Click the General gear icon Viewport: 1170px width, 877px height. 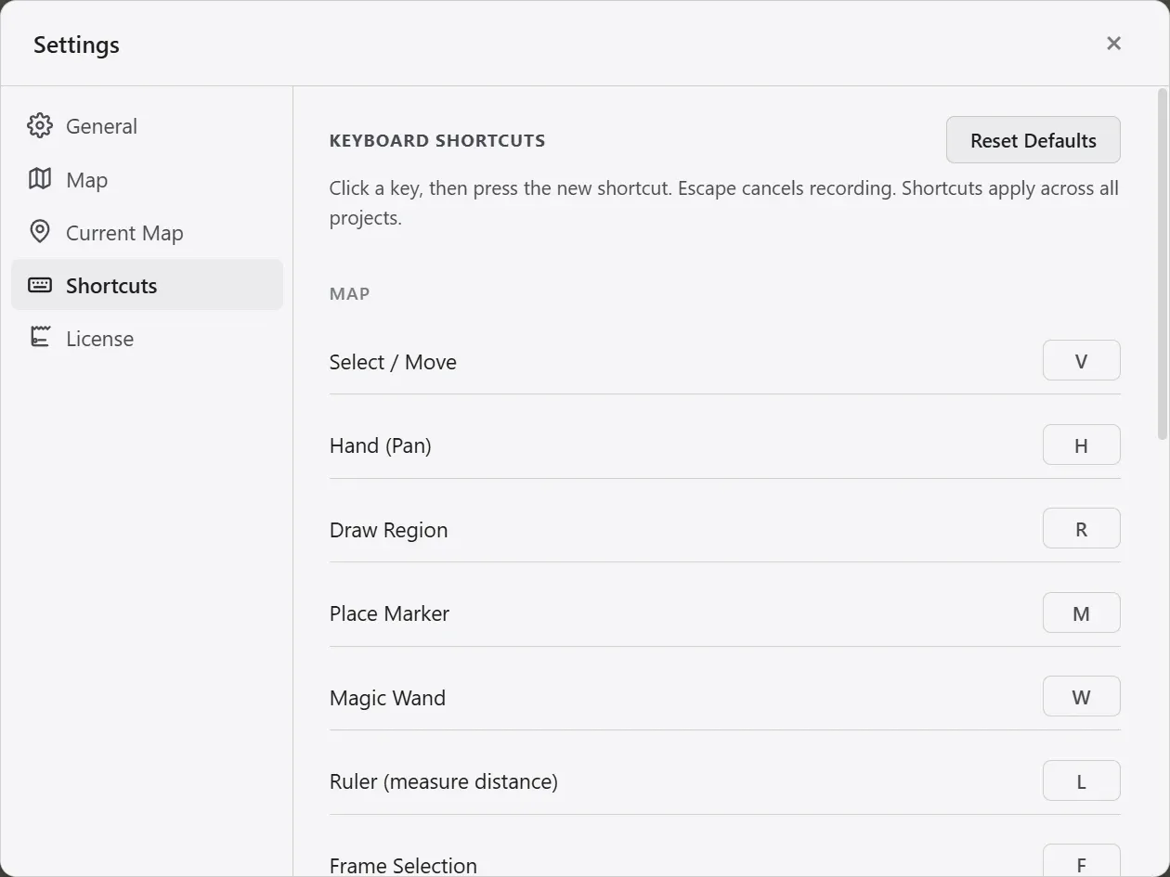point(40,126)
